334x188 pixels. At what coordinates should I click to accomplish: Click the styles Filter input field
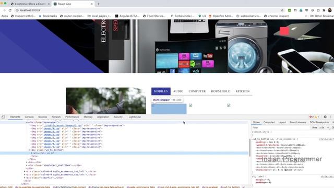click(x=281, y=127)
